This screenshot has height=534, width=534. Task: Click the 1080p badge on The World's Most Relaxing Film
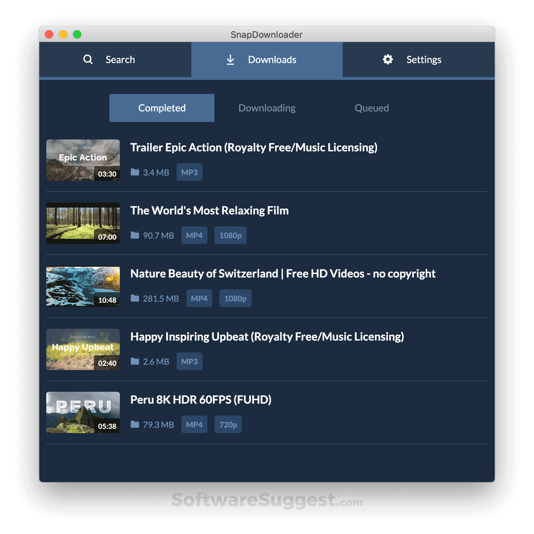(230, 235)
